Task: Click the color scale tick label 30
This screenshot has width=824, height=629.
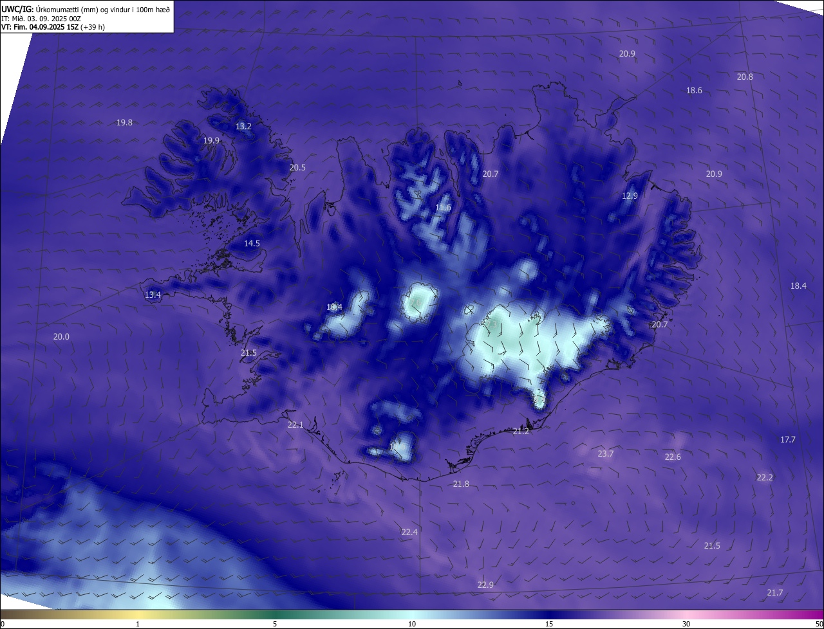Action: coord(686,624)
